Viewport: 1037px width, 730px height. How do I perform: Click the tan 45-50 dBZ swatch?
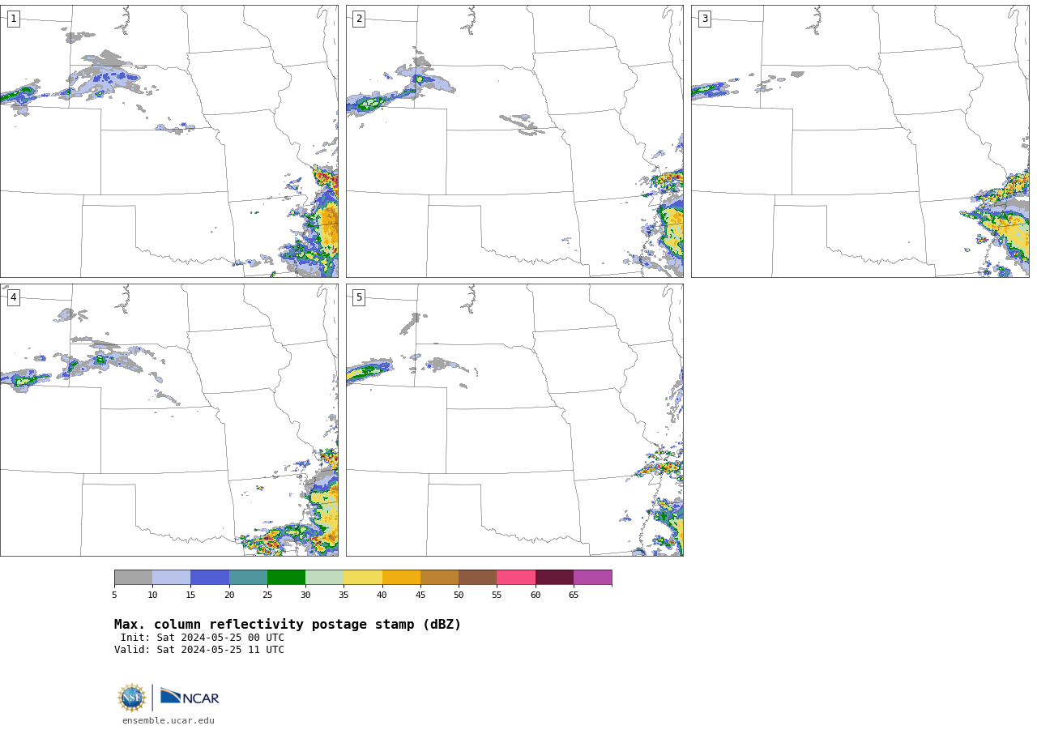click(x=439, y=577)
